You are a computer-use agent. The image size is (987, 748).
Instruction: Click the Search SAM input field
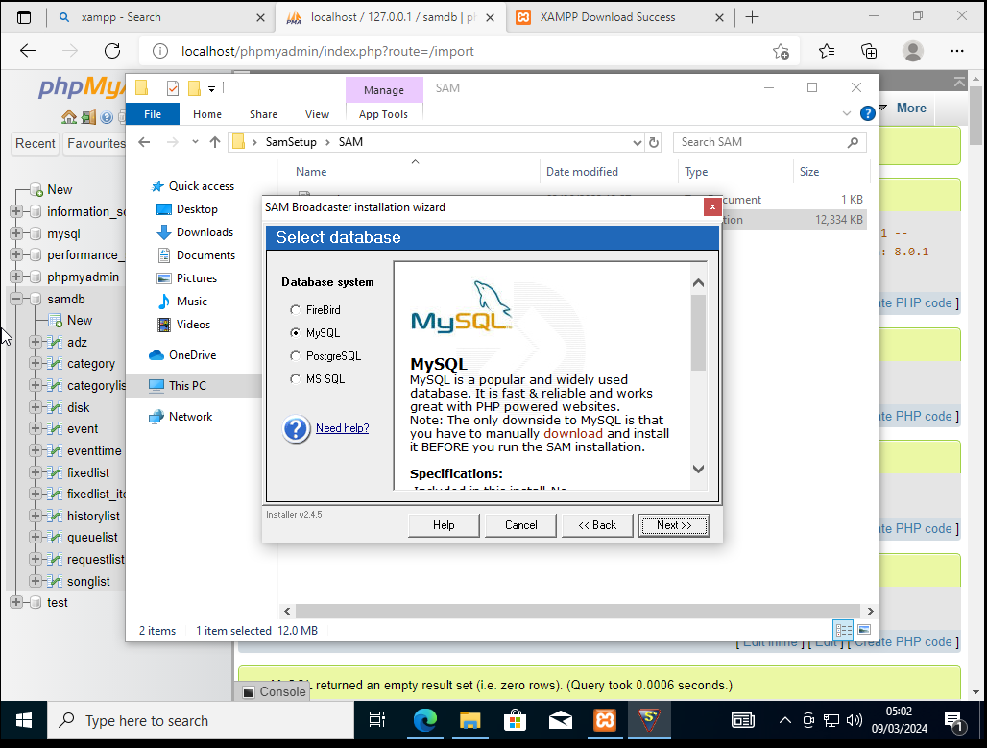[758, 142]
